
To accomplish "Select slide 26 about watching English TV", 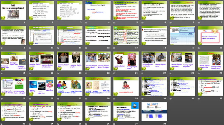I will point(41,86).
